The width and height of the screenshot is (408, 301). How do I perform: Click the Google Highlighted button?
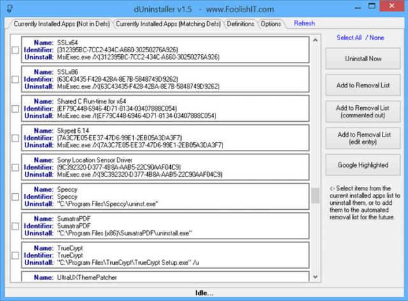pos(363,165)
